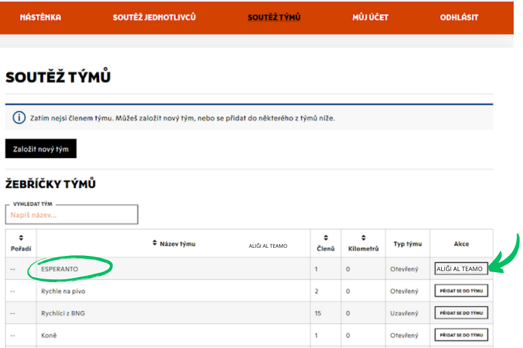Join the Koně team
This screenshot has height=348, width=523.
click(461, 335)
